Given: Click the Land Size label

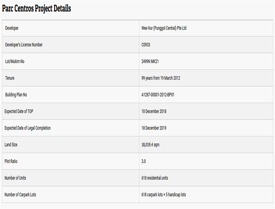Looking at the screenshot, I should coord(11,145).
